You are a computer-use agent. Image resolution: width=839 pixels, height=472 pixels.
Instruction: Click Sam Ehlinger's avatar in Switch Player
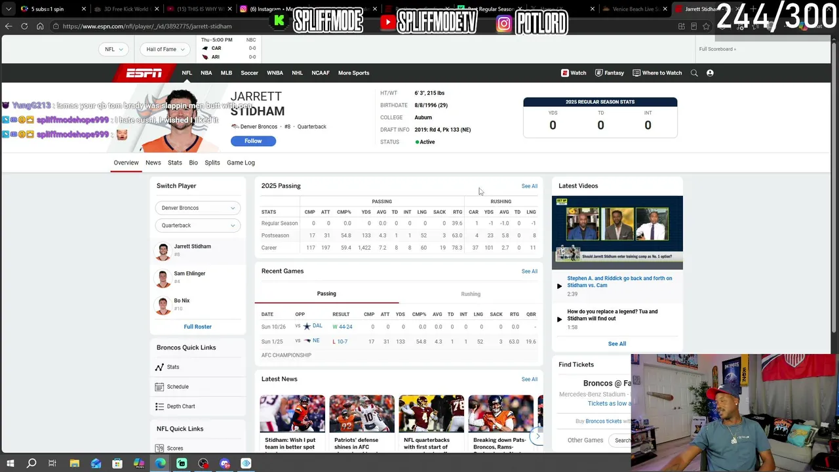[x=163, y=278]
